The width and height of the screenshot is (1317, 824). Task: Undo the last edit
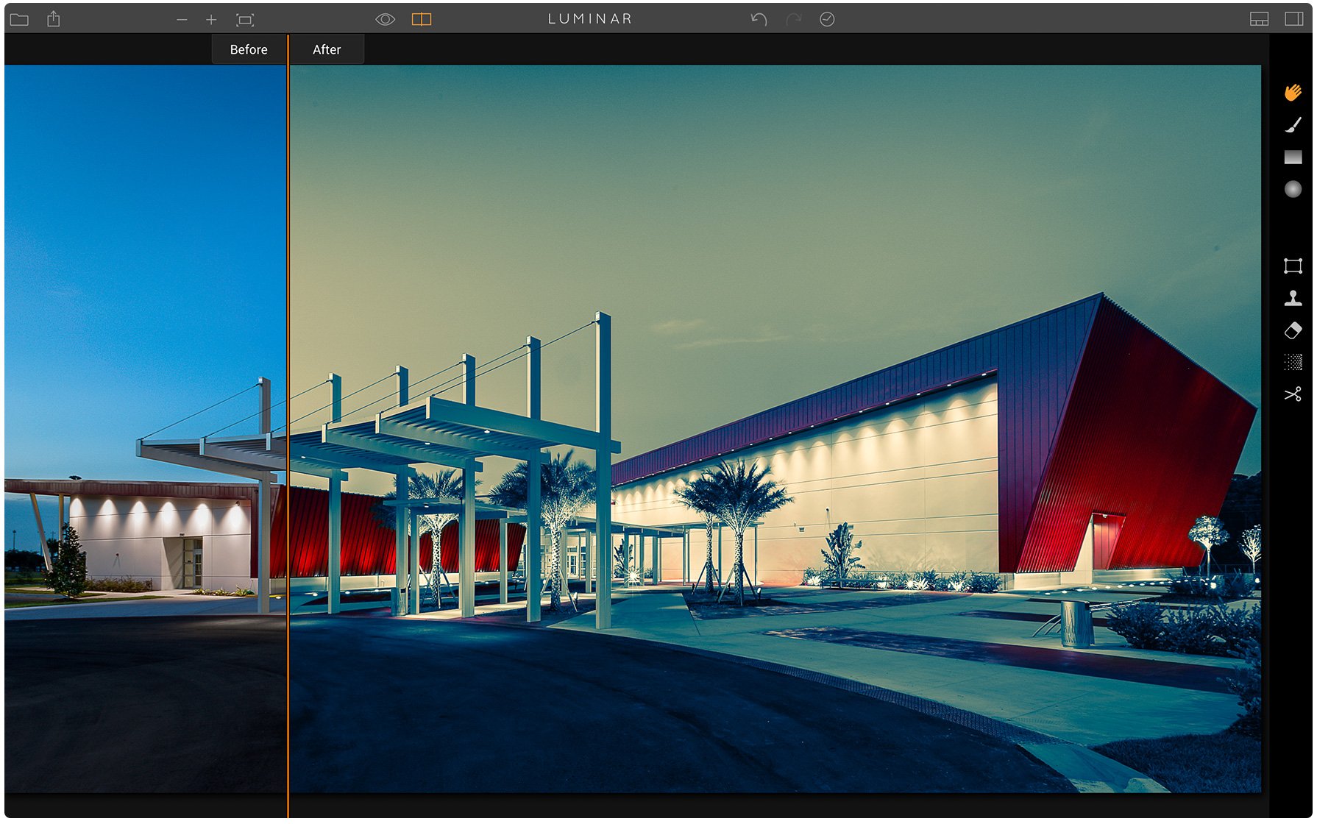[759, 19]
